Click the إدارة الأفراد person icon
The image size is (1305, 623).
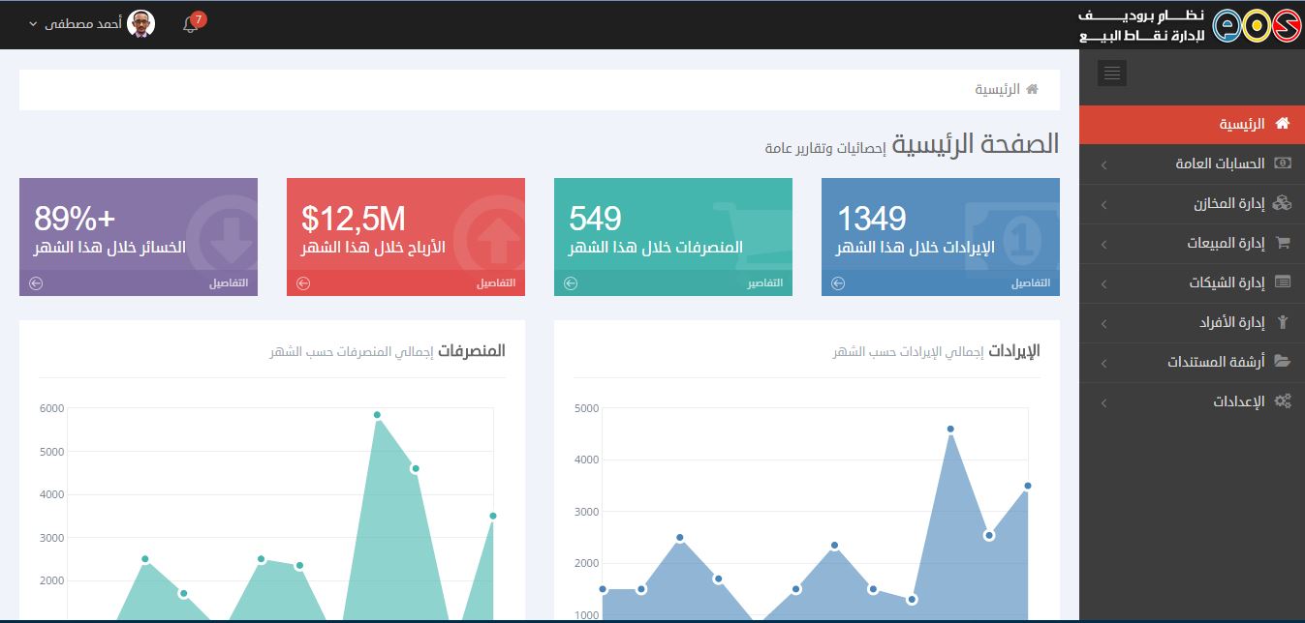1283,323
